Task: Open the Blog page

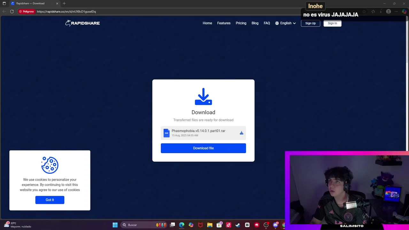Action: (x=255, y=23)
